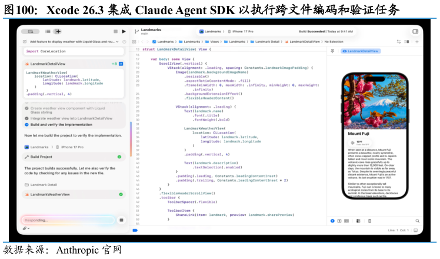Pin the preview canvas
This screenshot has height=259, width=440.
click(332, 51)
